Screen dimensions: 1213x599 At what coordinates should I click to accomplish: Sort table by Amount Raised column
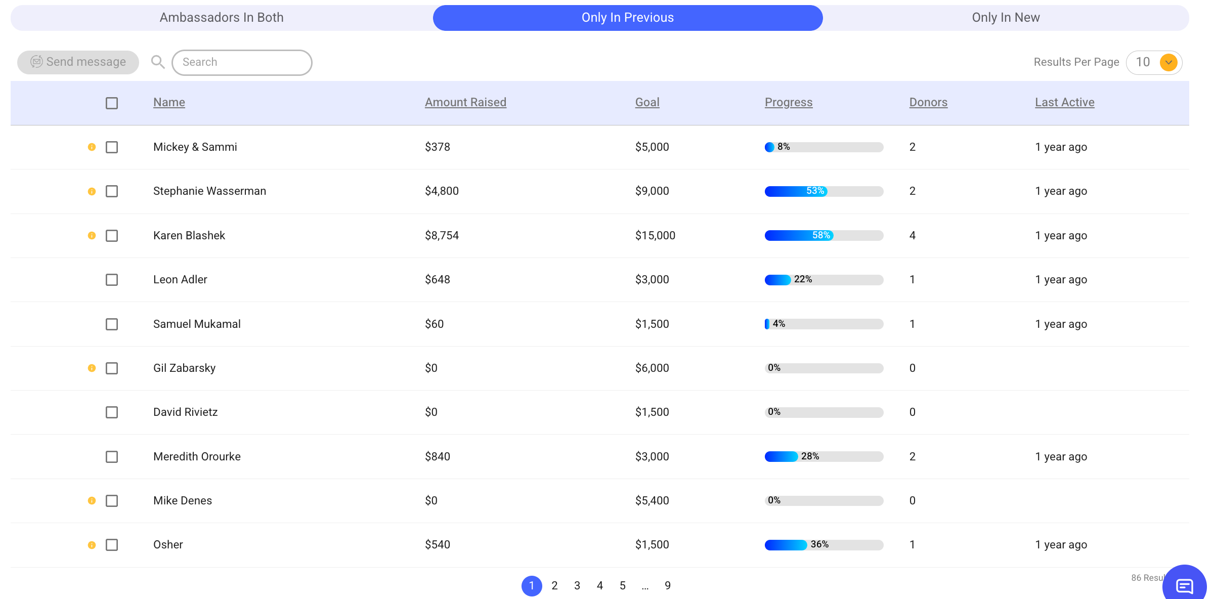pyautogui.click(x=465, y=102)
